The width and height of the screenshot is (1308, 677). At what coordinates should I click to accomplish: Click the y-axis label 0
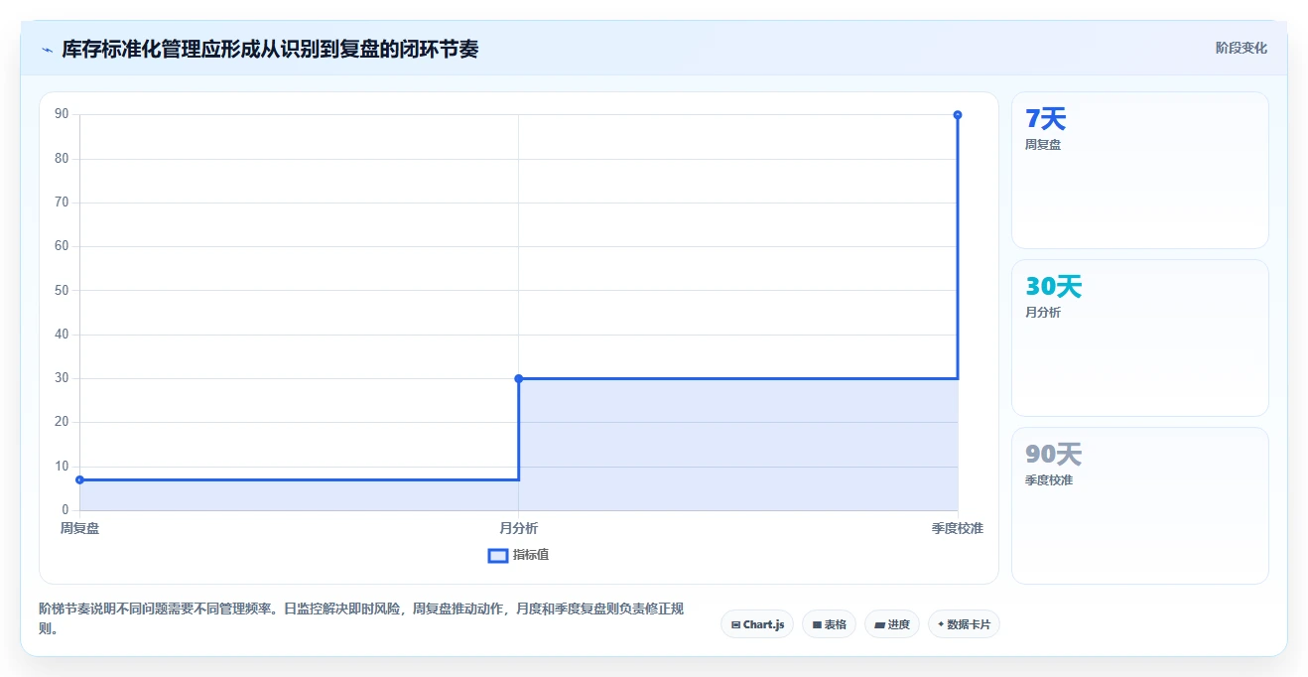[65, 510]
